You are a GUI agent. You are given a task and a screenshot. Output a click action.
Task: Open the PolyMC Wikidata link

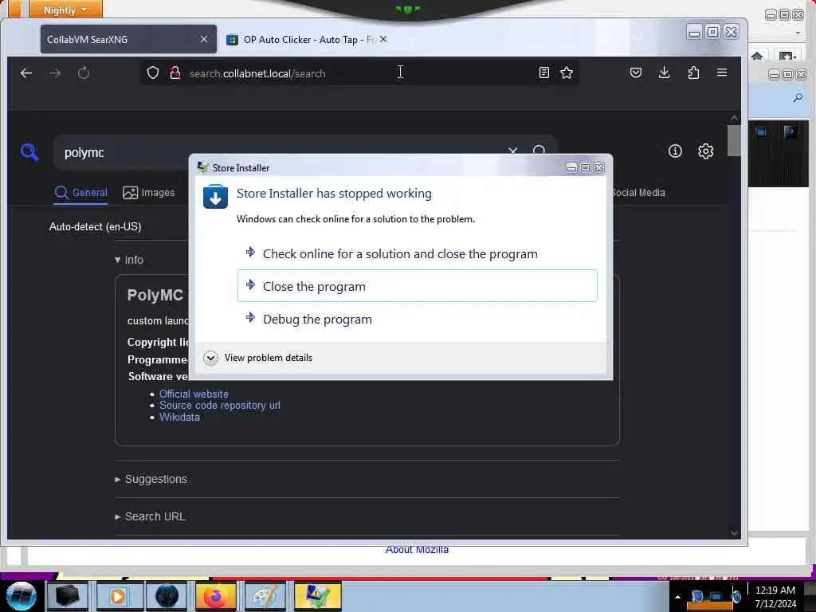click(179, 418)
